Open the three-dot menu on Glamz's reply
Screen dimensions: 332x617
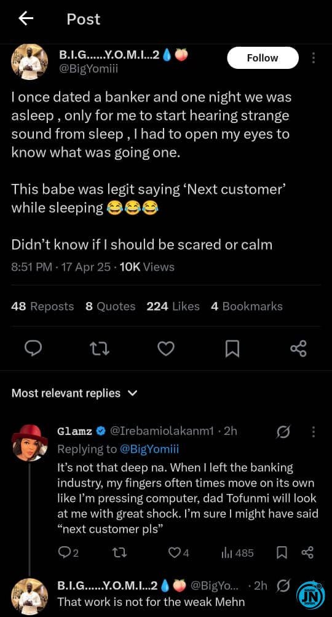[x=314, y=432]
